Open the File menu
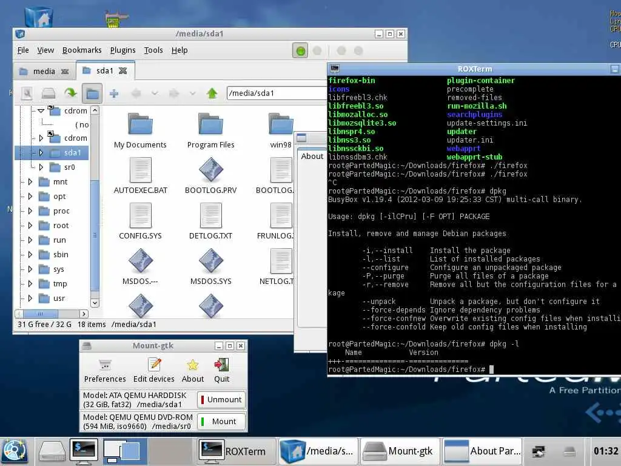 [23, 50]
